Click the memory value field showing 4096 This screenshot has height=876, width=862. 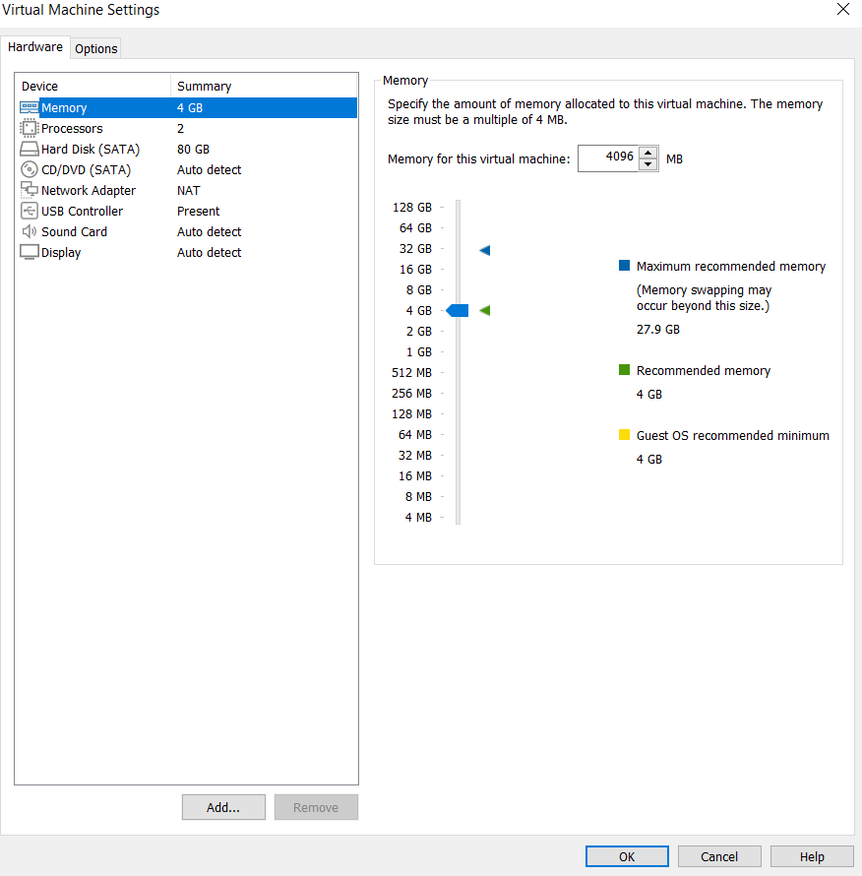coord(608,158)
